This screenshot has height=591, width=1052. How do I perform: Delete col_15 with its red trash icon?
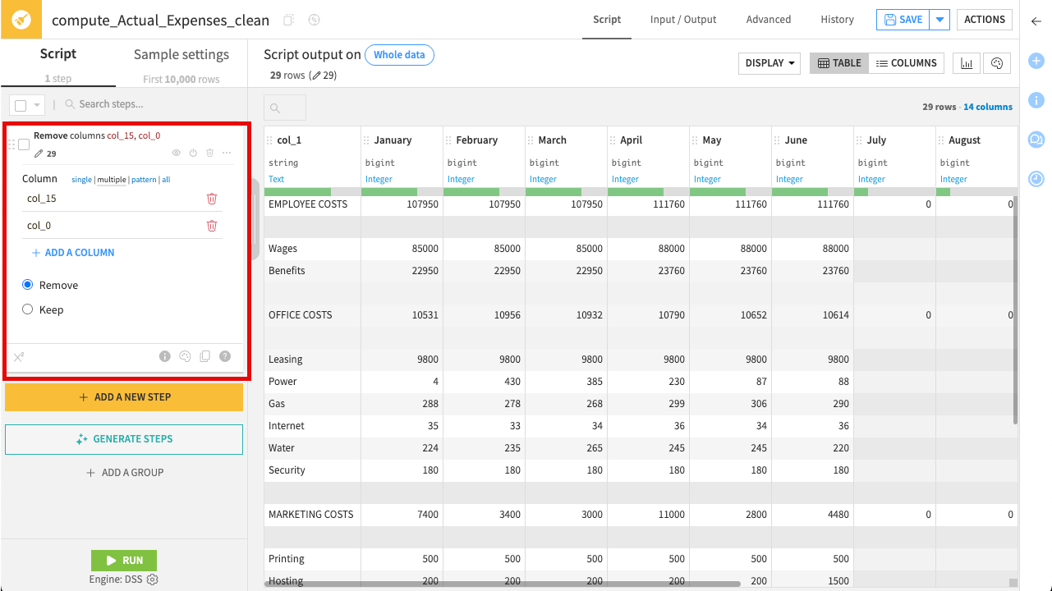click(x=212, y=199)
